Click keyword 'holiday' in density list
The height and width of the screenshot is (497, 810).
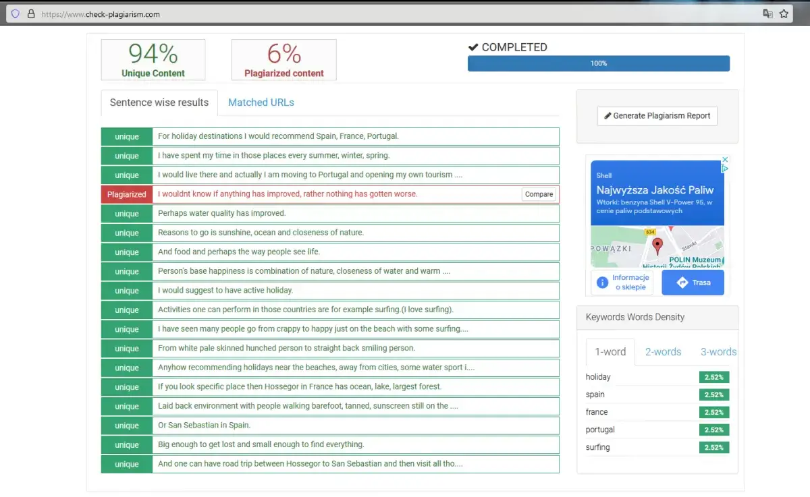point(598,378)
